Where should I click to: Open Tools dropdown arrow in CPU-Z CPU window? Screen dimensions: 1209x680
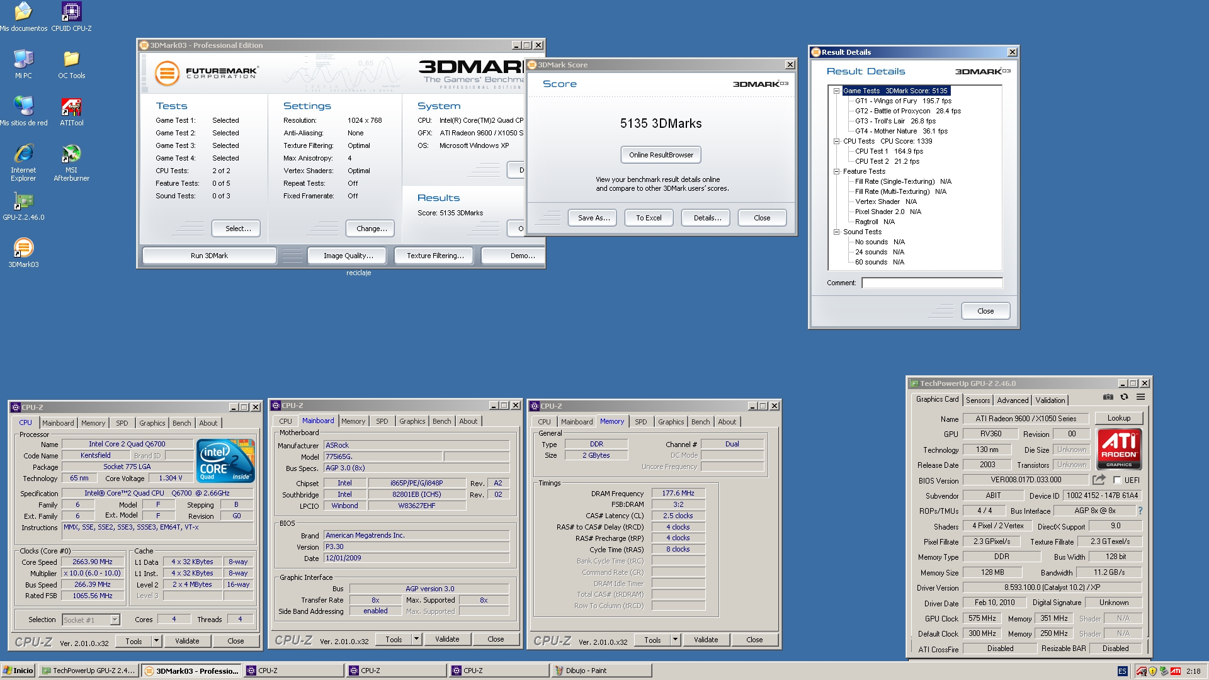pyautogui.click(x=156, y=641)
